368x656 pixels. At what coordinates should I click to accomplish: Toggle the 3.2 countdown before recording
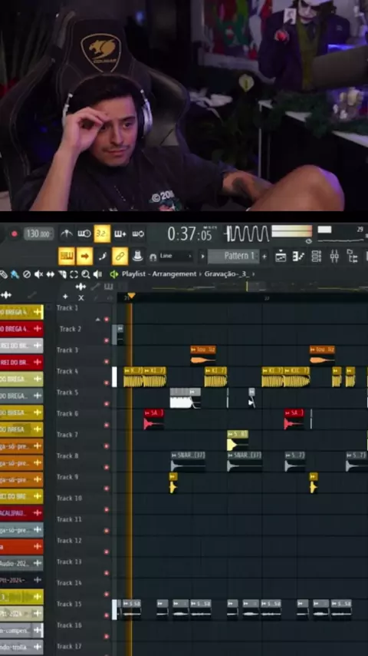click(102, 234)
